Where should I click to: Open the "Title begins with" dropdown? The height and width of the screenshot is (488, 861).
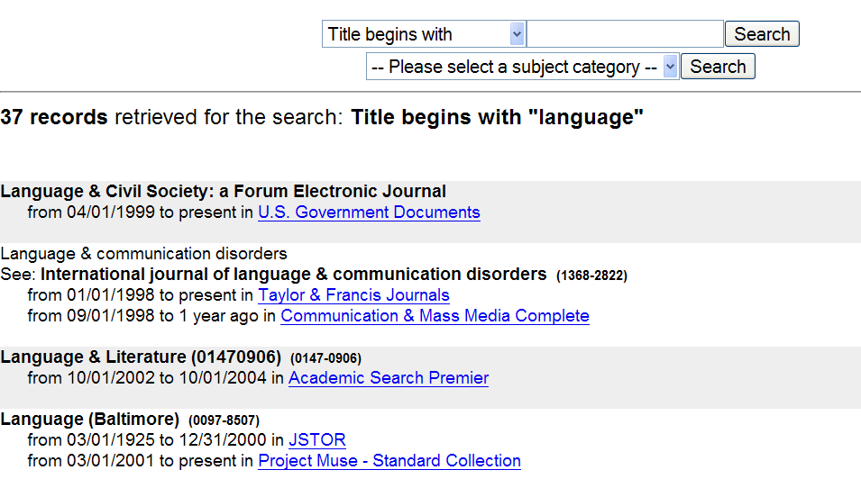[423, 34]
